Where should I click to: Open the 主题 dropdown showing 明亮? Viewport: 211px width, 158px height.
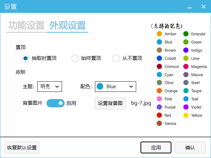49,87
